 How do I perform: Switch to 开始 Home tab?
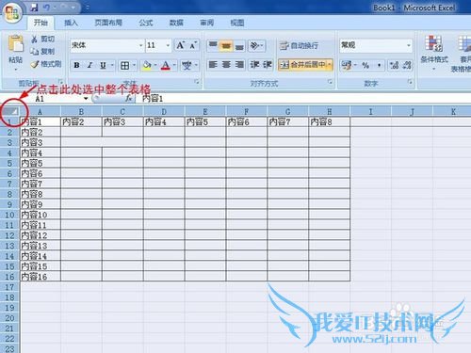click(x=41, y=23)
